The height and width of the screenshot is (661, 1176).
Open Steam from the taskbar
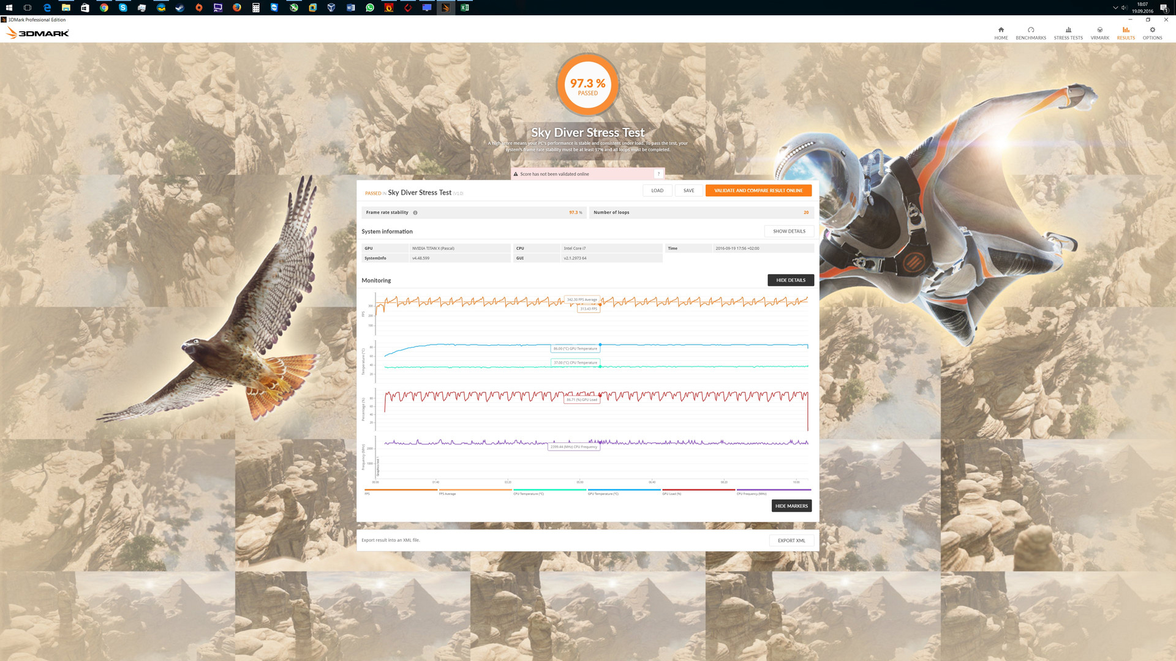pyautogui.click(x=180, y=7)
